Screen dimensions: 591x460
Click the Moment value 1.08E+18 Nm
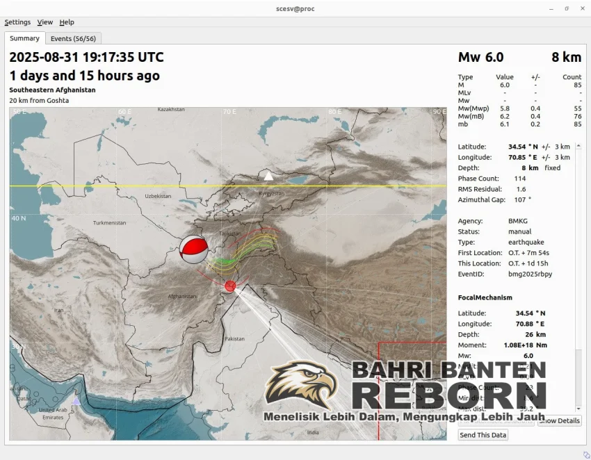point(526,345)
